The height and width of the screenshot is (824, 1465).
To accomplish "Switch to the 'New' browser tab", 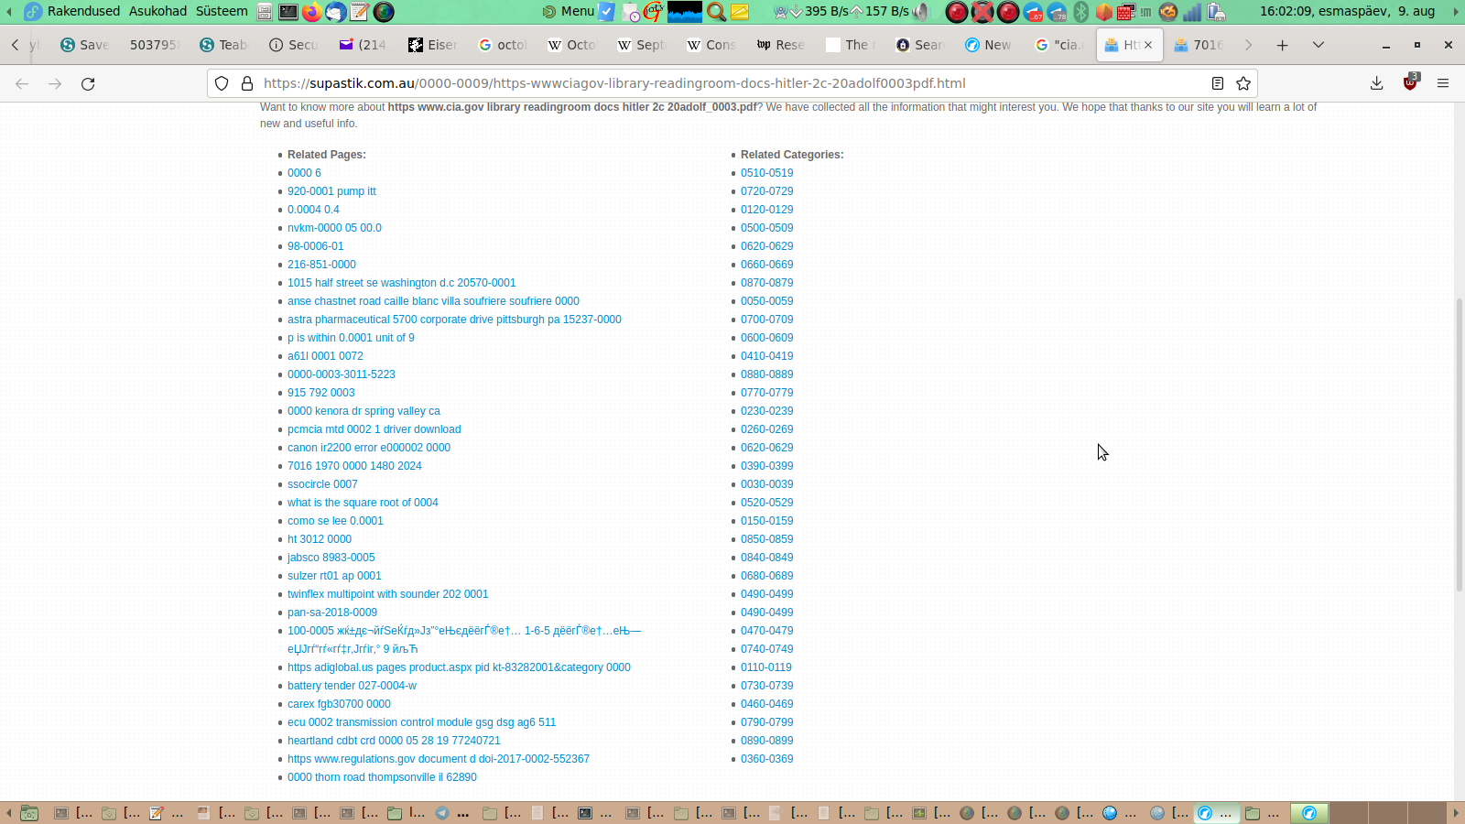I will (x=990, y=45).
